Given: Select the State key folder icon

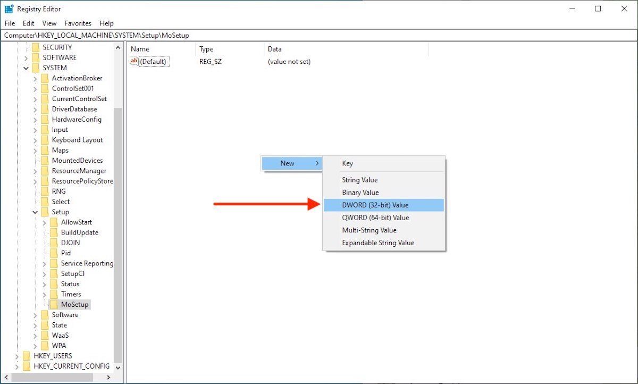Looking at the screenshot, I should point(45,325).
